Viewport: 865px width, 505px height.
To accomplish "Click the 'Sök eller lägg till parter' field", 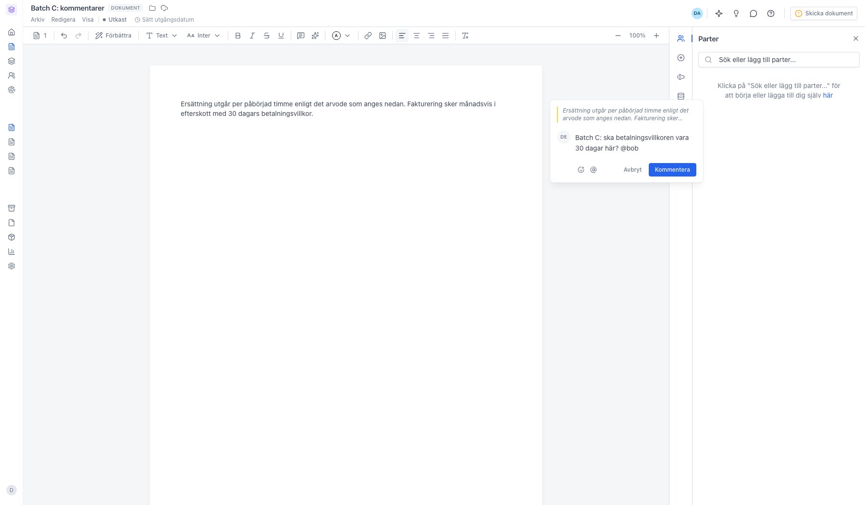I will click(x=779, y=60).
